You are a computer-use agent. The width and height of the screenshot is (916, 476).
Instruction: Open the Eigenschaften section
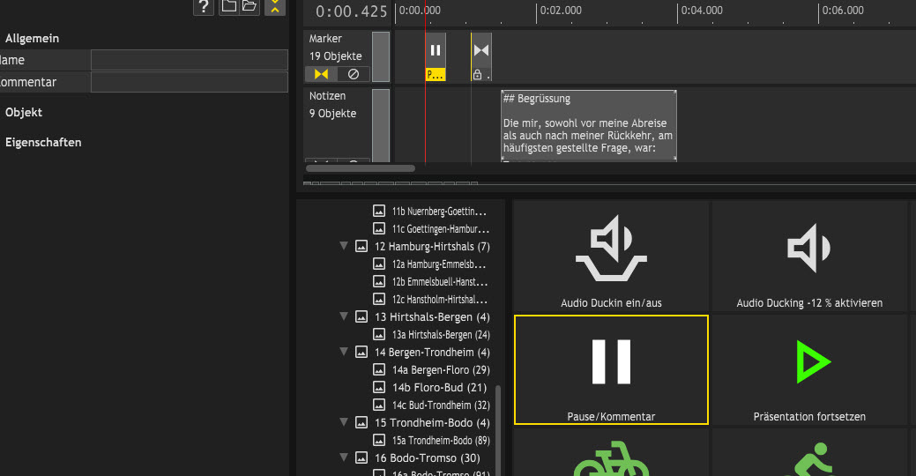click(x=43, y=143)
